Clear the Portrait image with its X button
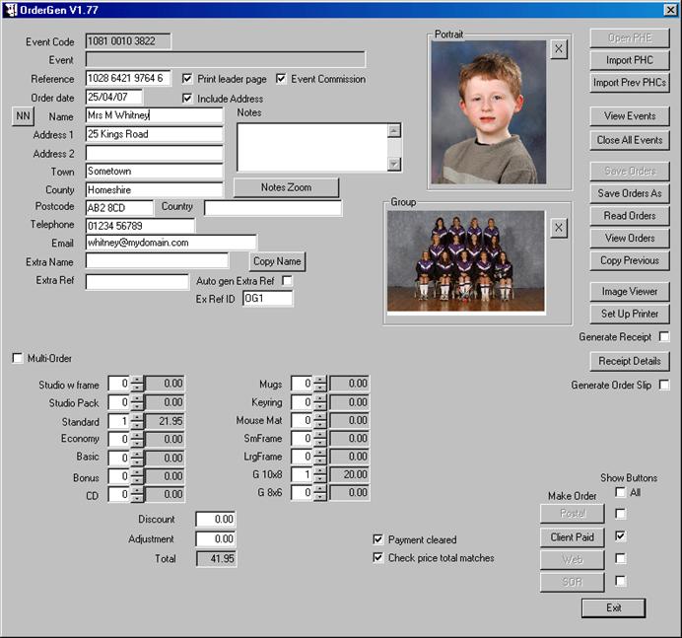Screen dimensions: 682x638 [x=559, y=49]
